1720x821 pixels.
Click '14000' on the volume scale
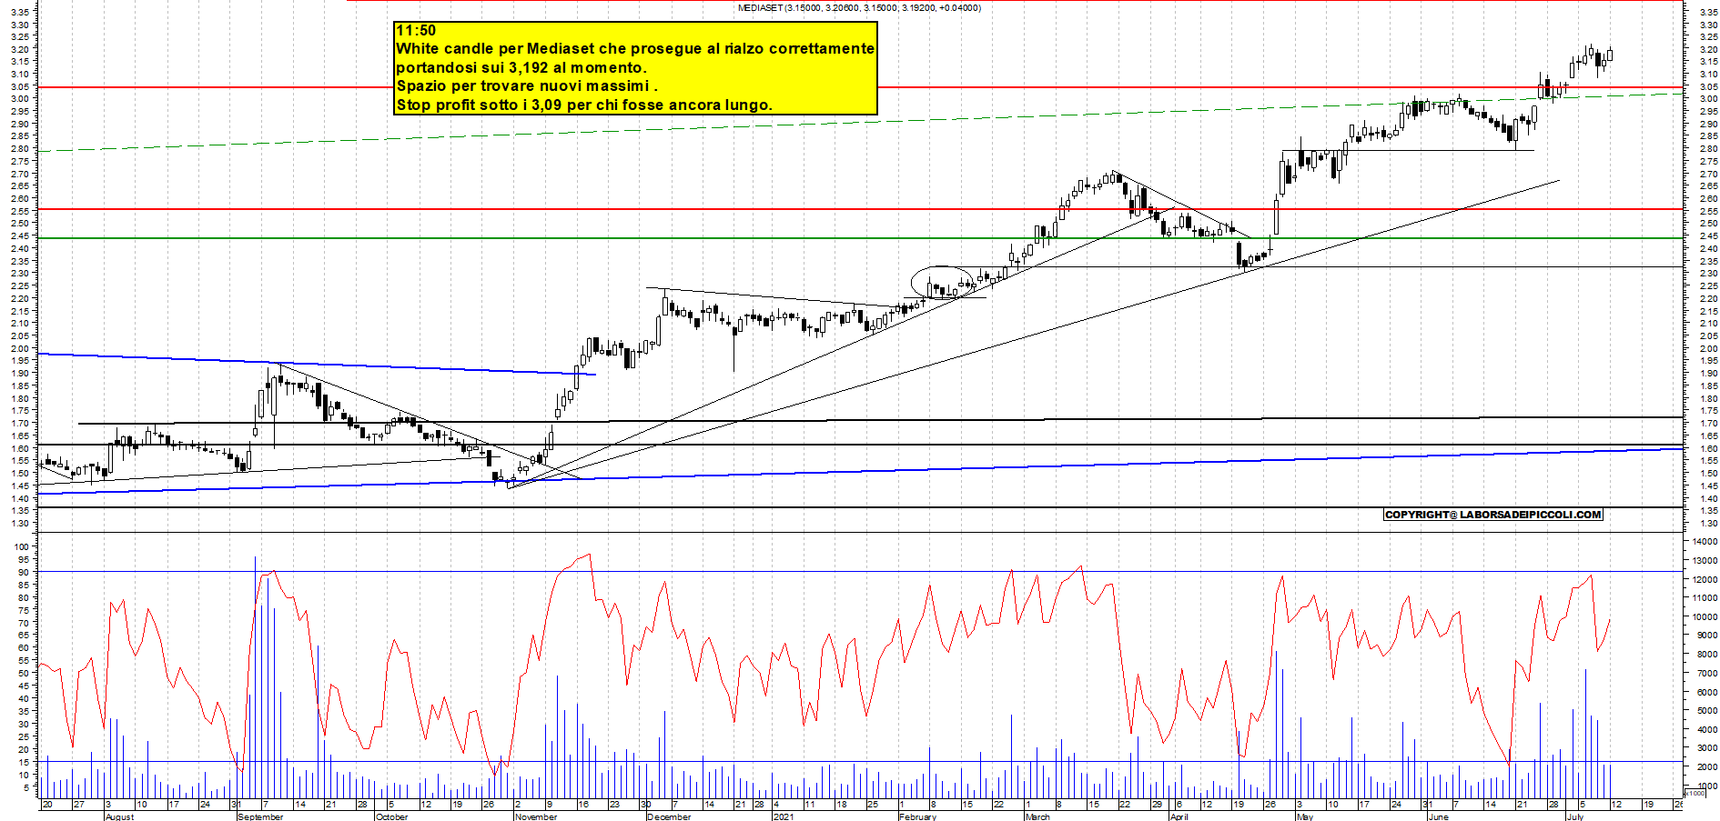coord(1705,542)
